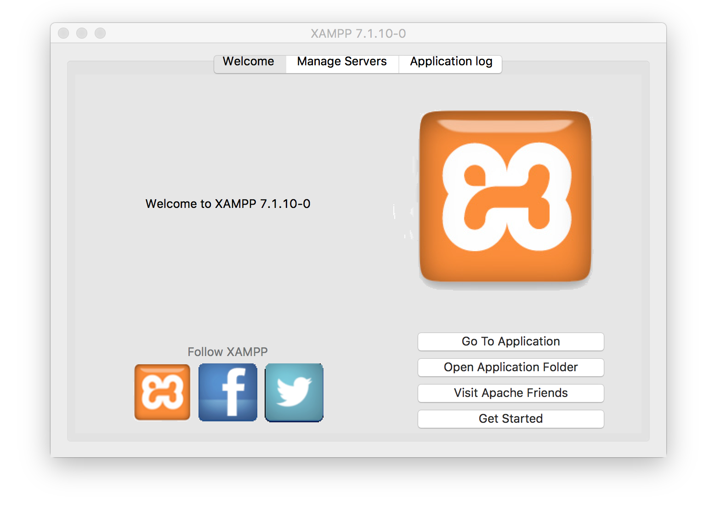Open the Twitter bird icon
This screenshot has height=506, width=715.
(x=294, y=392)
